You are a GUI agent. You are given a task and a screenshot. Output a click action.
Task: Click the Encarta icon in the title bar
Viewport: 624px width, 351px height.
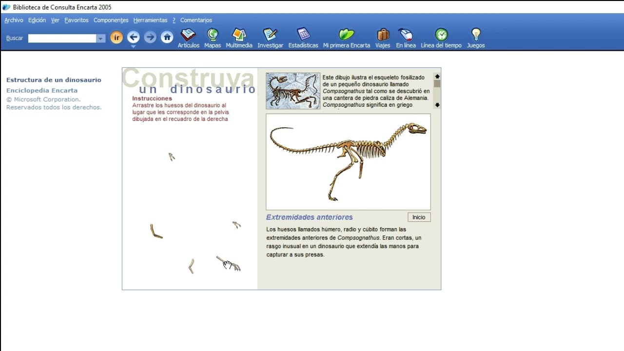[x=6, y=7]
